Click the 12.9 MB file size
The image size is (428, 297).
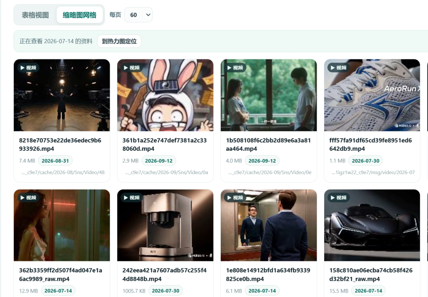(x=29, y=291)
